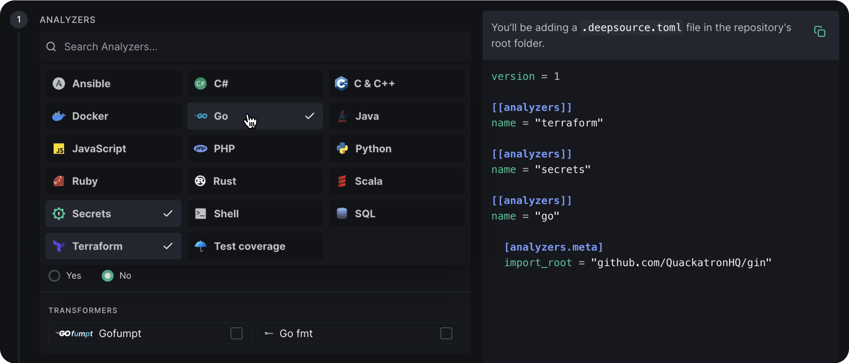Select the Yes radio button
This screenshot has height=363, width=849.
pos(54,276)
